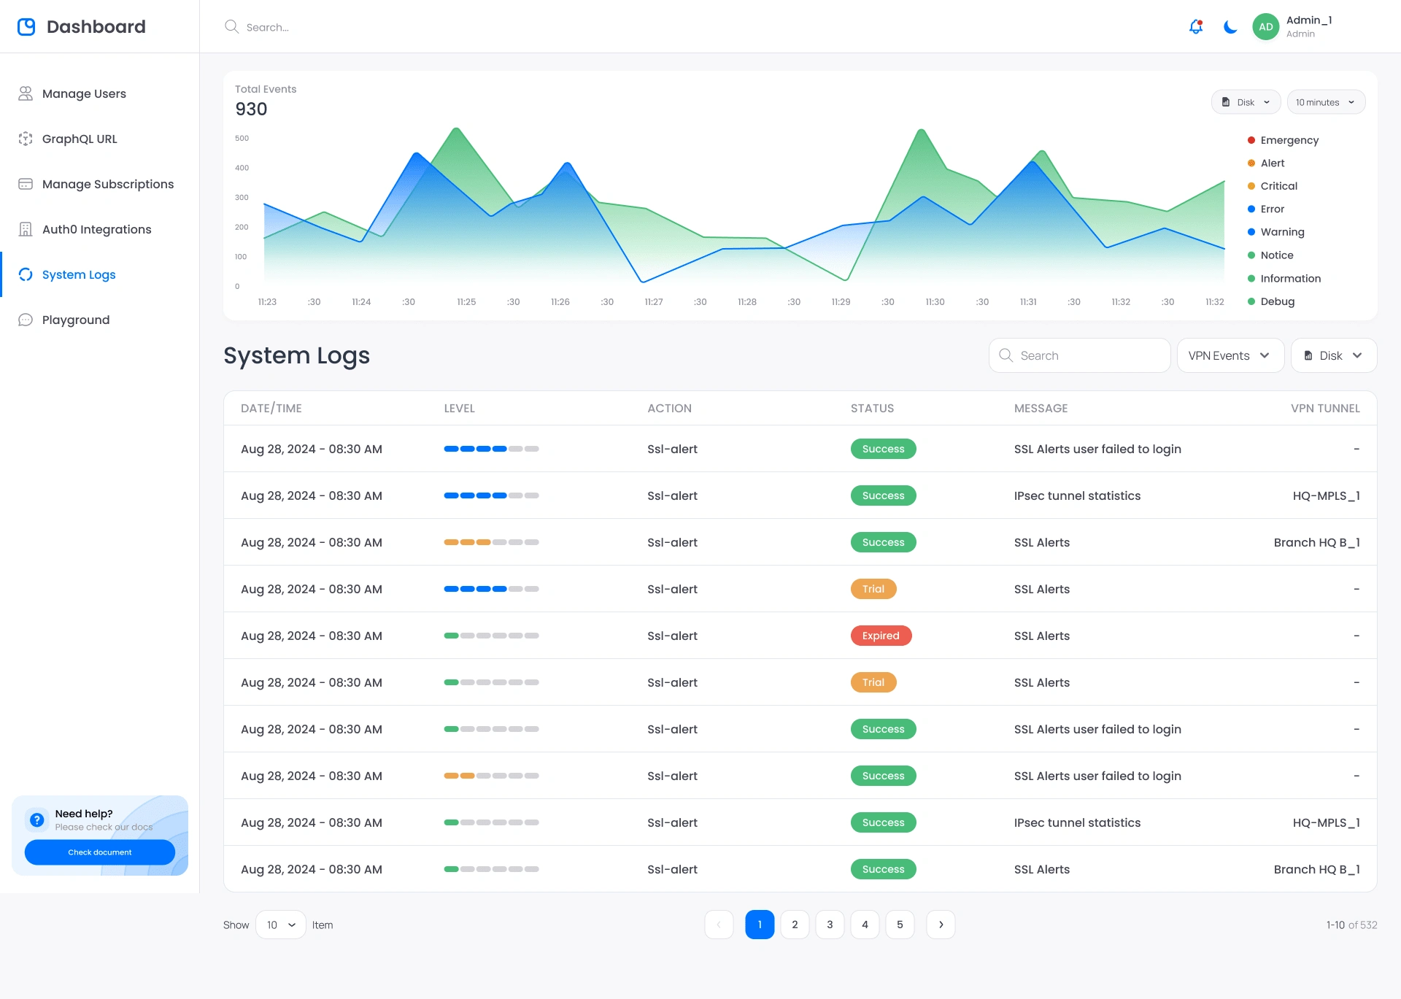
Task: Expand the VPN Events filter dropdown
Action: (1230, 355)
